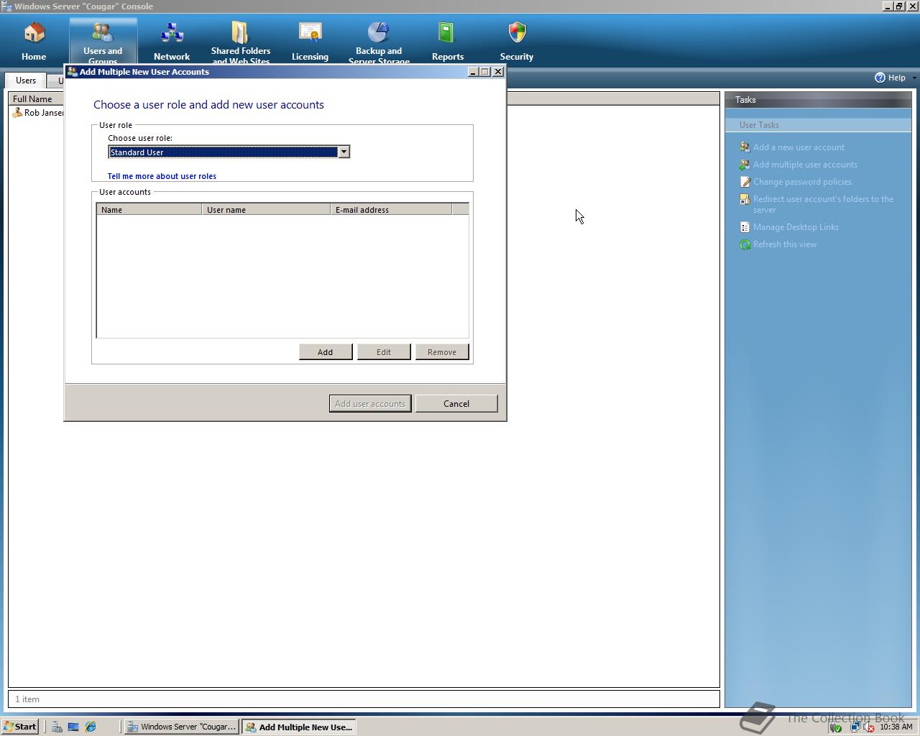920x736 pixels.
Task: Open the Security shield icon
Action: (x=517, y=33)
